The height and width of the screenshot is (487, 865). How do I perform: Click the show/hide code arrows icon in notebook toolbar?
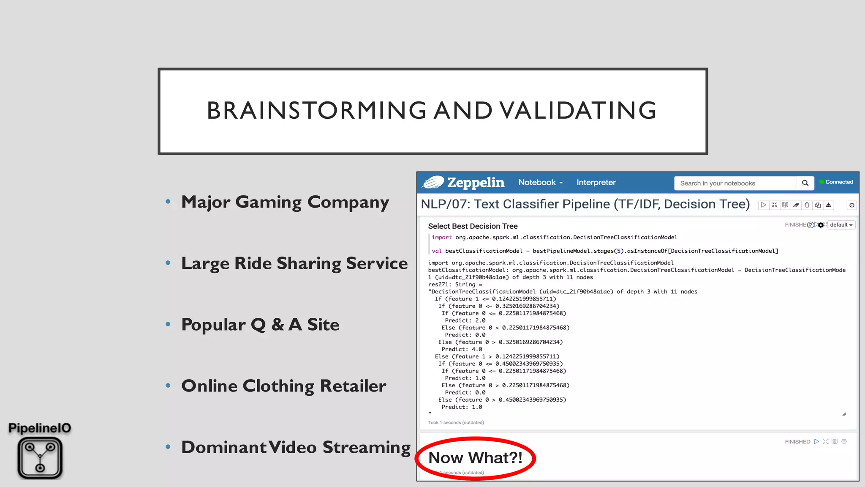[775, 205]
